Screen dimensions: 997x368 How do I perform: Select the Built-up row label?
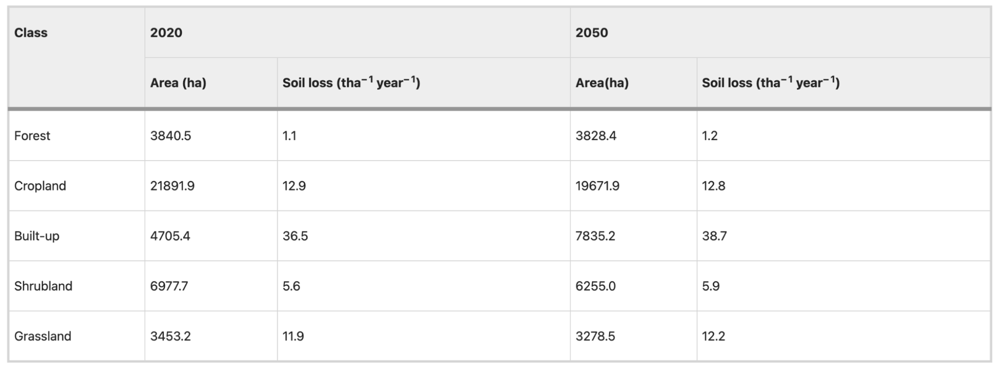(x=36, y=236)
